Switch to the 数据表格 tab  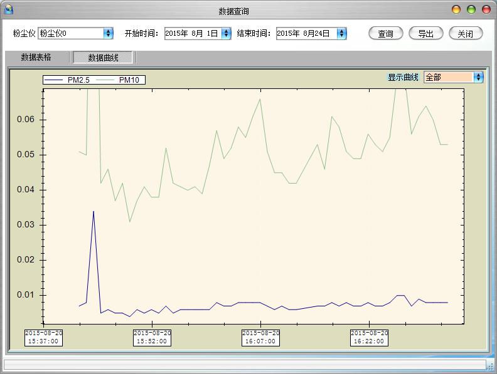[36, 58]
